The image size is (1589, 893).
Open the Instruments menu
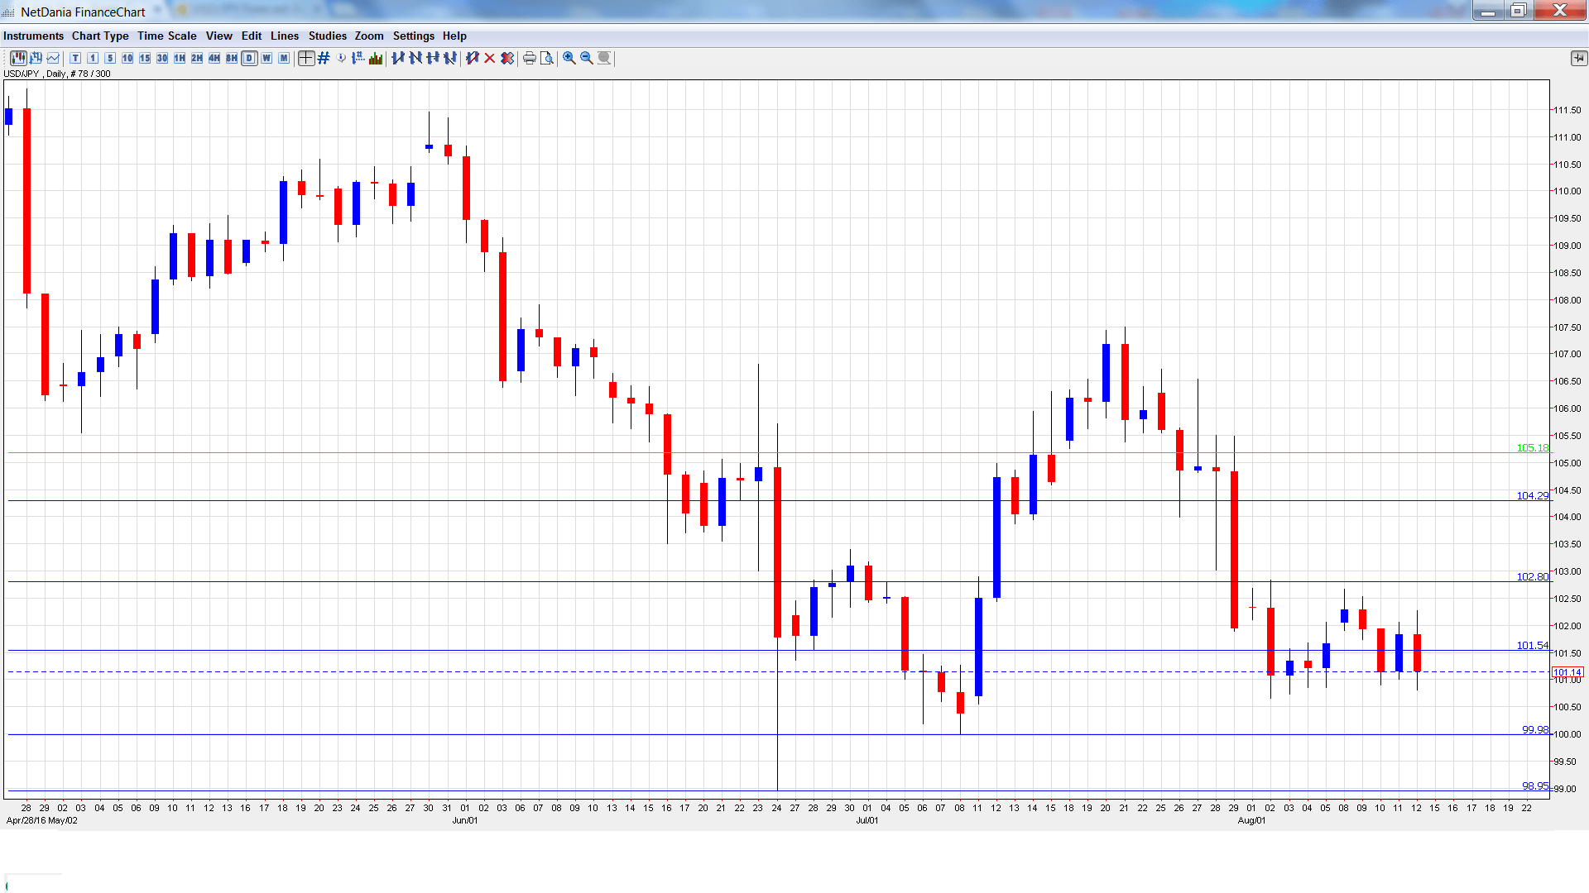33,36
